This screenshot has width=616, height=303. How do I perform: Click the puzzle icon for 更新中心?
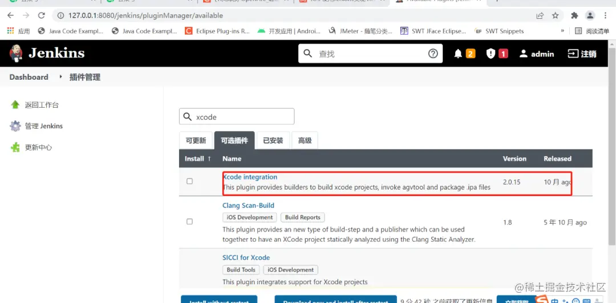pyautogui.click(x=15, y=148)
